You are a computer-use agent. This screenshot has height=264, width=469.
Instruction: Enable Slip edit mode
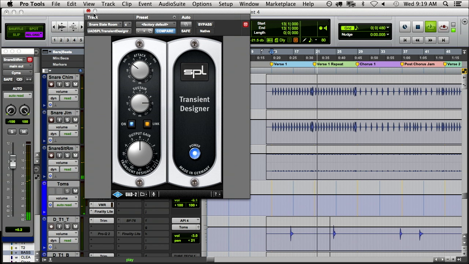click(x=16, y=35)
